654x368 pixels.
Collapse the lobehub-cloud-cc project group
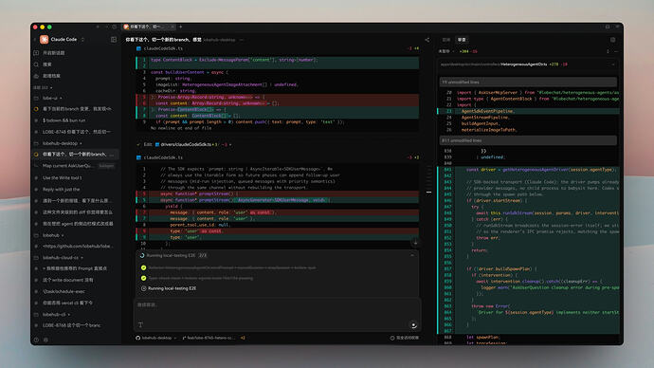click(82, 258)
